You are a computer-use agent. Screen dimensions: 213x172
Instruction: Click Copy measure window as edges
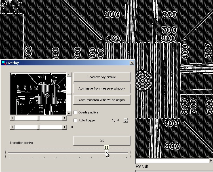click(x=102, y=100)
